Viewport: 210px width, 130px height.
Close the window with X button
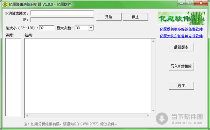pyautogui.click(x=201, y=3)
